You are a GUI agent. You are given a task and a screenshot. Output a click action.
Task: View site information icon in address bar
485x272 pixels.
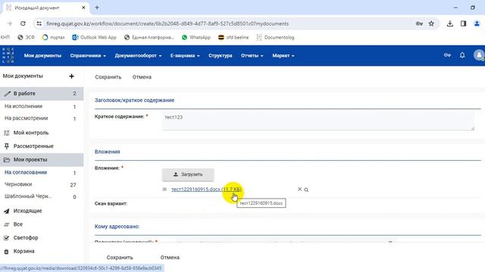(x=39, y=23)
